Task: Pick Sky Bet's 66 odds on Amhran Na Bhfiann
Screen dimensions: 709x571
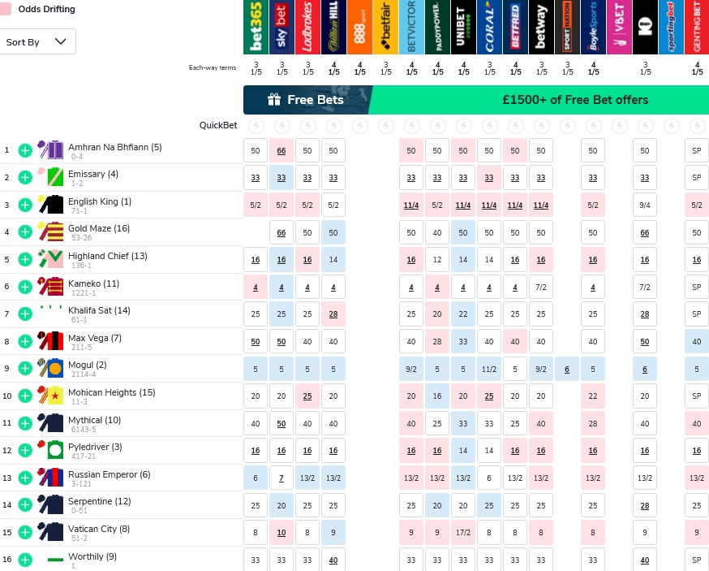Action: [281, 151]
